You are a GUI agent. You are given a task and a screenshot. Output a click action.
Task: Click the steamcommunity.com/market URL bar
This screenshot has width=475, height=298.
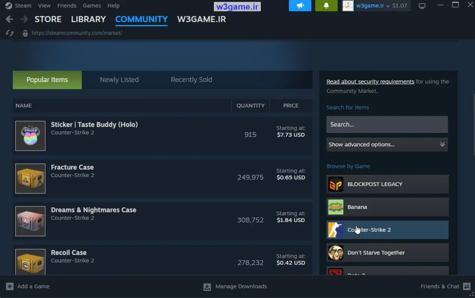tap(77, 33)
